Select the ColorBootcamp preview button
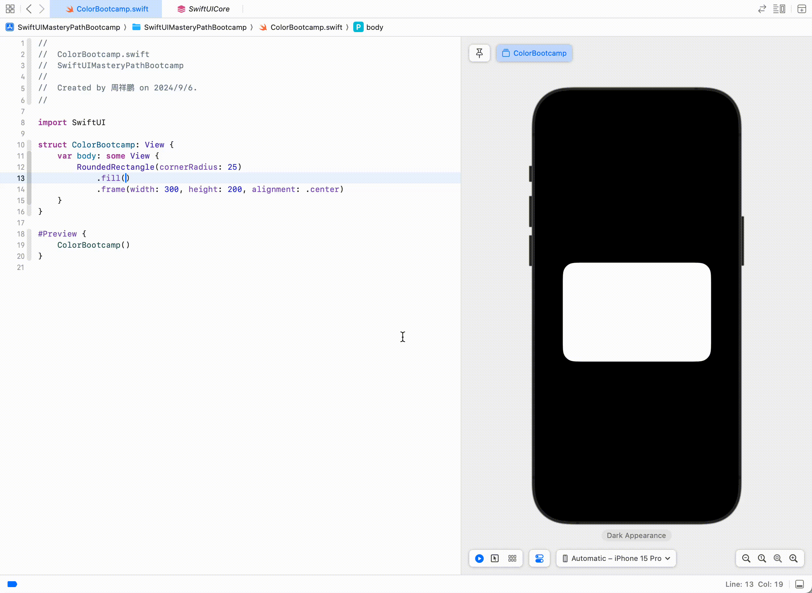 (534, 53)
